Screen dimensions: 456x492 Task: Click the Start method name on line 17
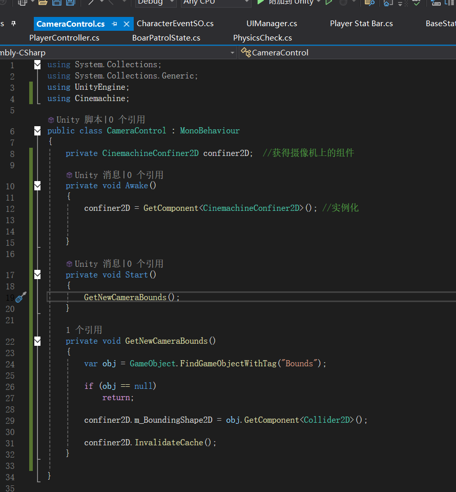[x=136, y=275]
